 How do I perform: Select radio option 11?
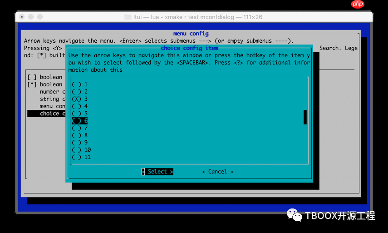81,157
